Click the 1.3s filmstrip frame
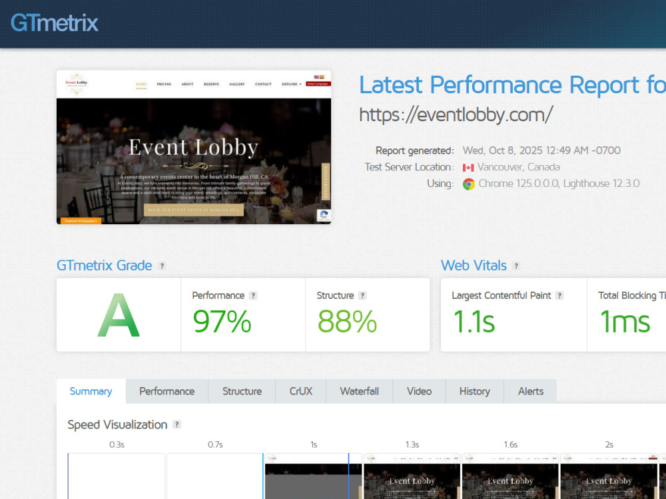 [412, 476]
